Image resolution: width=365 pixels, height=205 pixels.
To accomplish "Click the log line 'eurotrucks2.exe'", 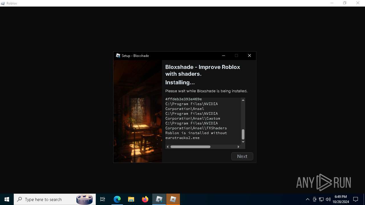I will tap(182, 138).
